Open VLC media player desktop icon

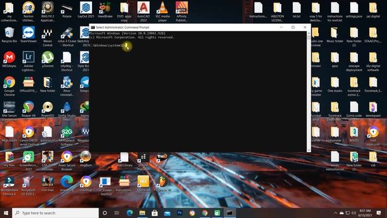(x=163, y=12)
